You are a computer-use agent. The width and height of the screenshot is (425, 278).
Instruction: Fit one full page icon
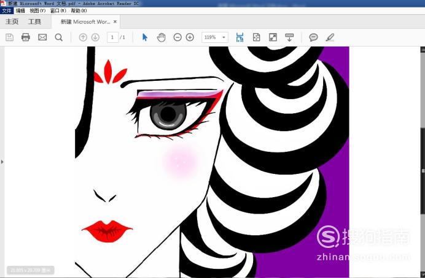(x=256, y=37)
